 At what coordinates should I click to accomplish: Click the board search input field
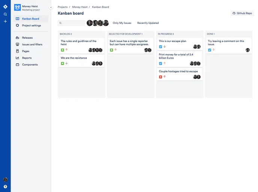pos(71,23)
